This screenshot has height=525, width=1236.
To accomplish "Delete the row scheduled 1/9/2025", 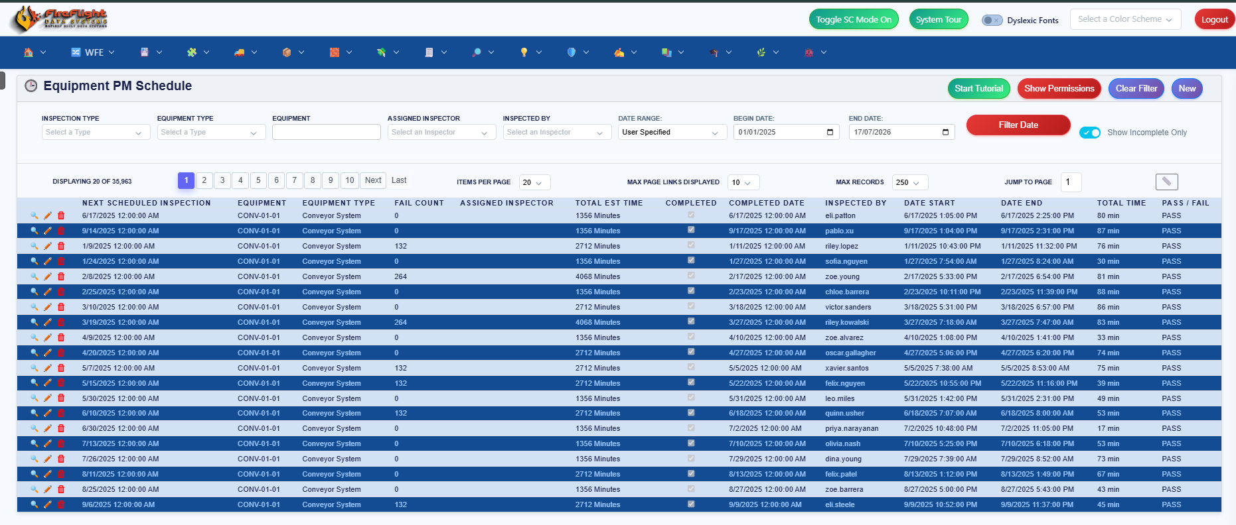I will (x=61, y=246).
